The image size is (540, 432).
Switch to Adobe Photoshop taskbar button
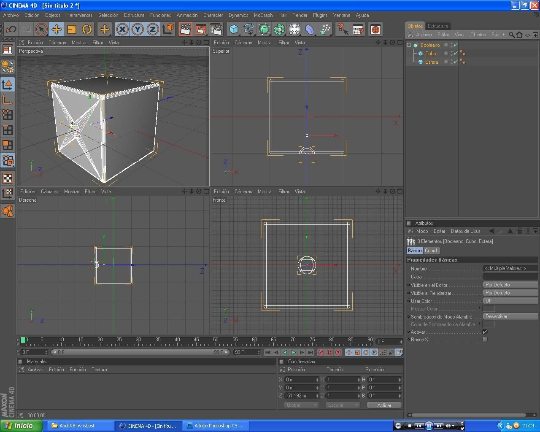click(x=216, y=426)
